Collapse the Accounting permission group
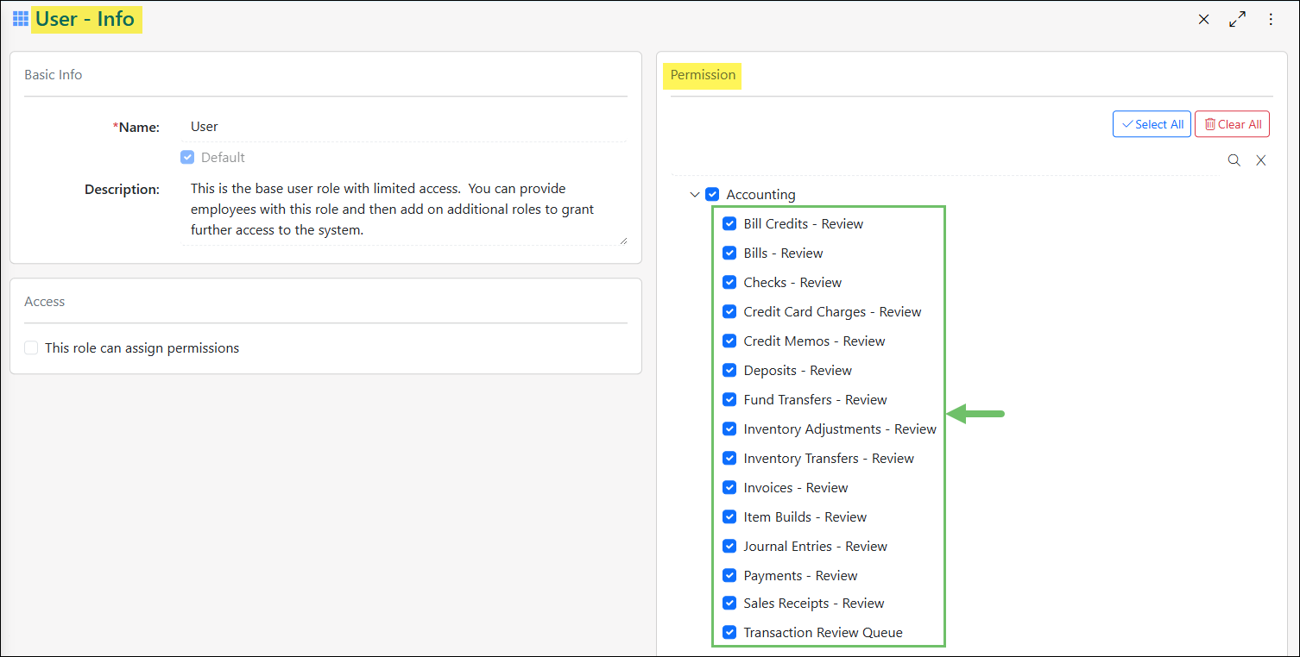The height and width of the screenshot is (657, 1300). [695, 195]
